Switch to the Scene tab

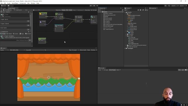click(3, 8)
